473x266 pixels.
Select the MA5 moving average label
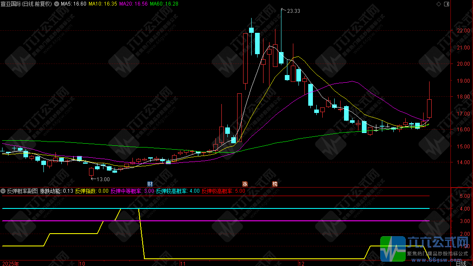[x=74, y=3]
